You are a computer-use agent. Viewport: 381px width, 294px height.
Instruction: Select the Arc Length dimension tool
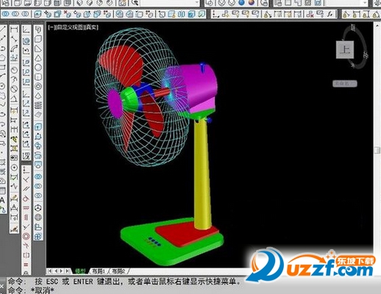tap(14, 49)
